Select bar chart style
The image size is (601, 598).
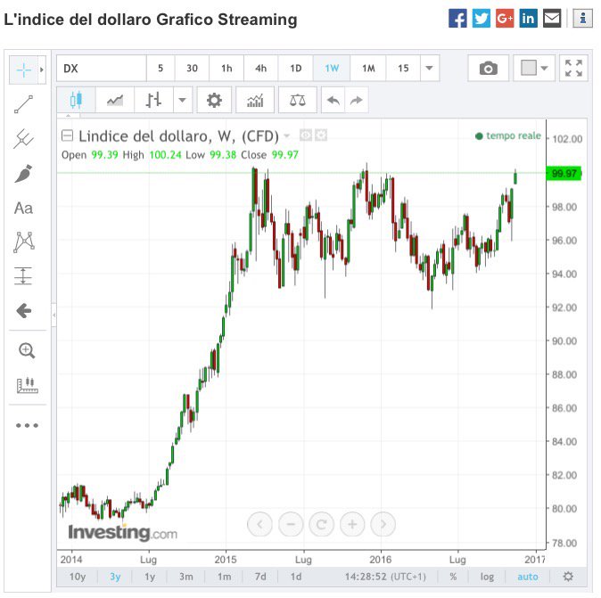coord(153,100)
